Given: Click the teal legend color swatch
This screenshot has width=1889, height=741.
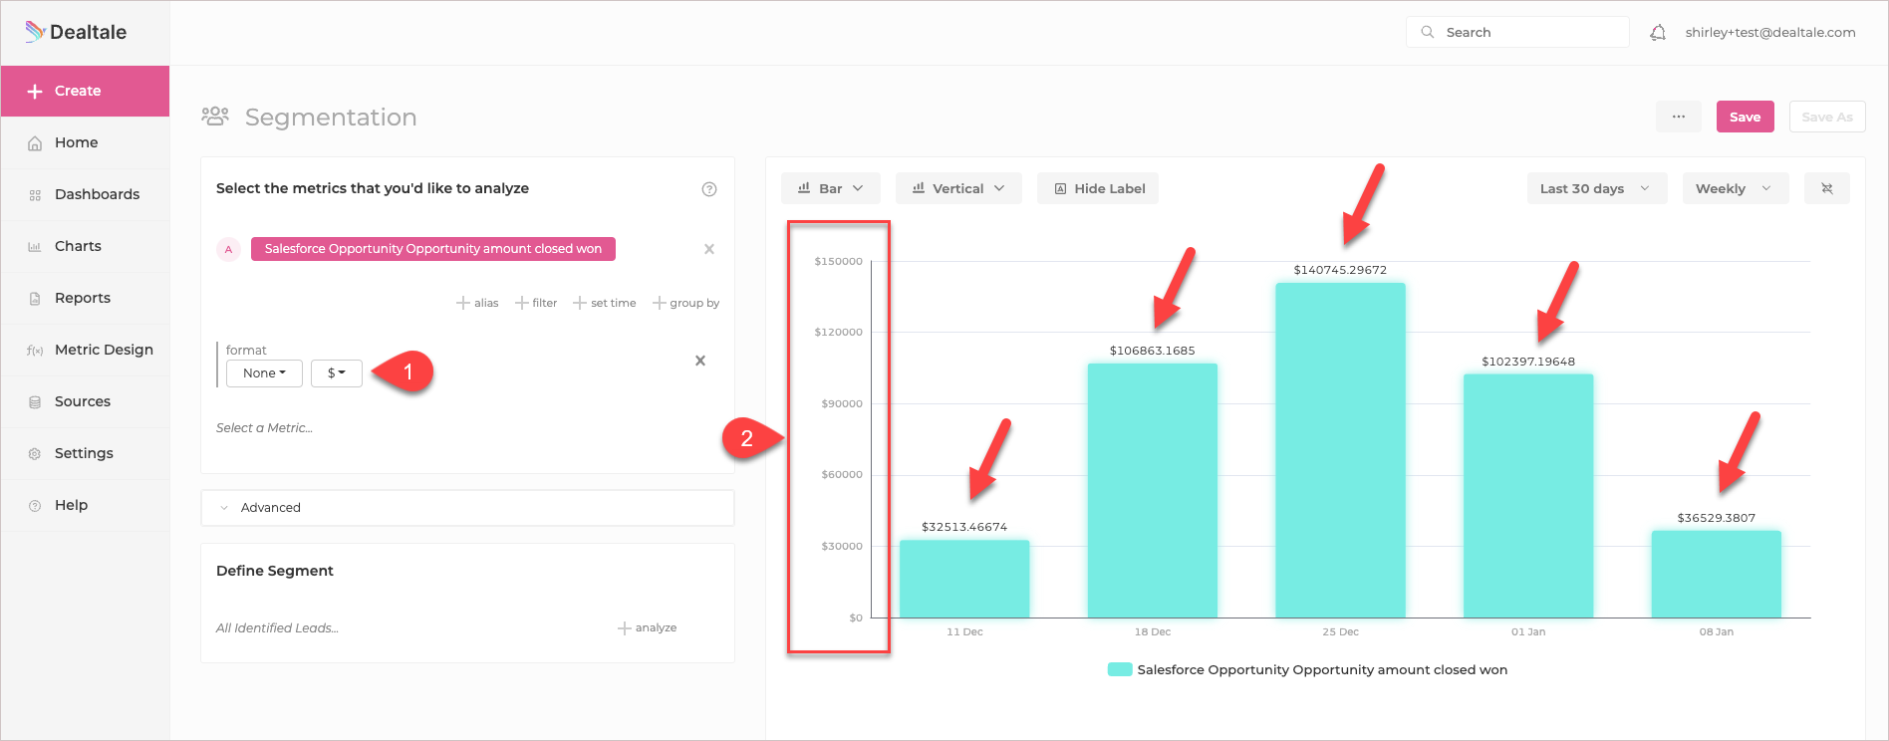Looking at the screenshot, I should point(1120,670).
